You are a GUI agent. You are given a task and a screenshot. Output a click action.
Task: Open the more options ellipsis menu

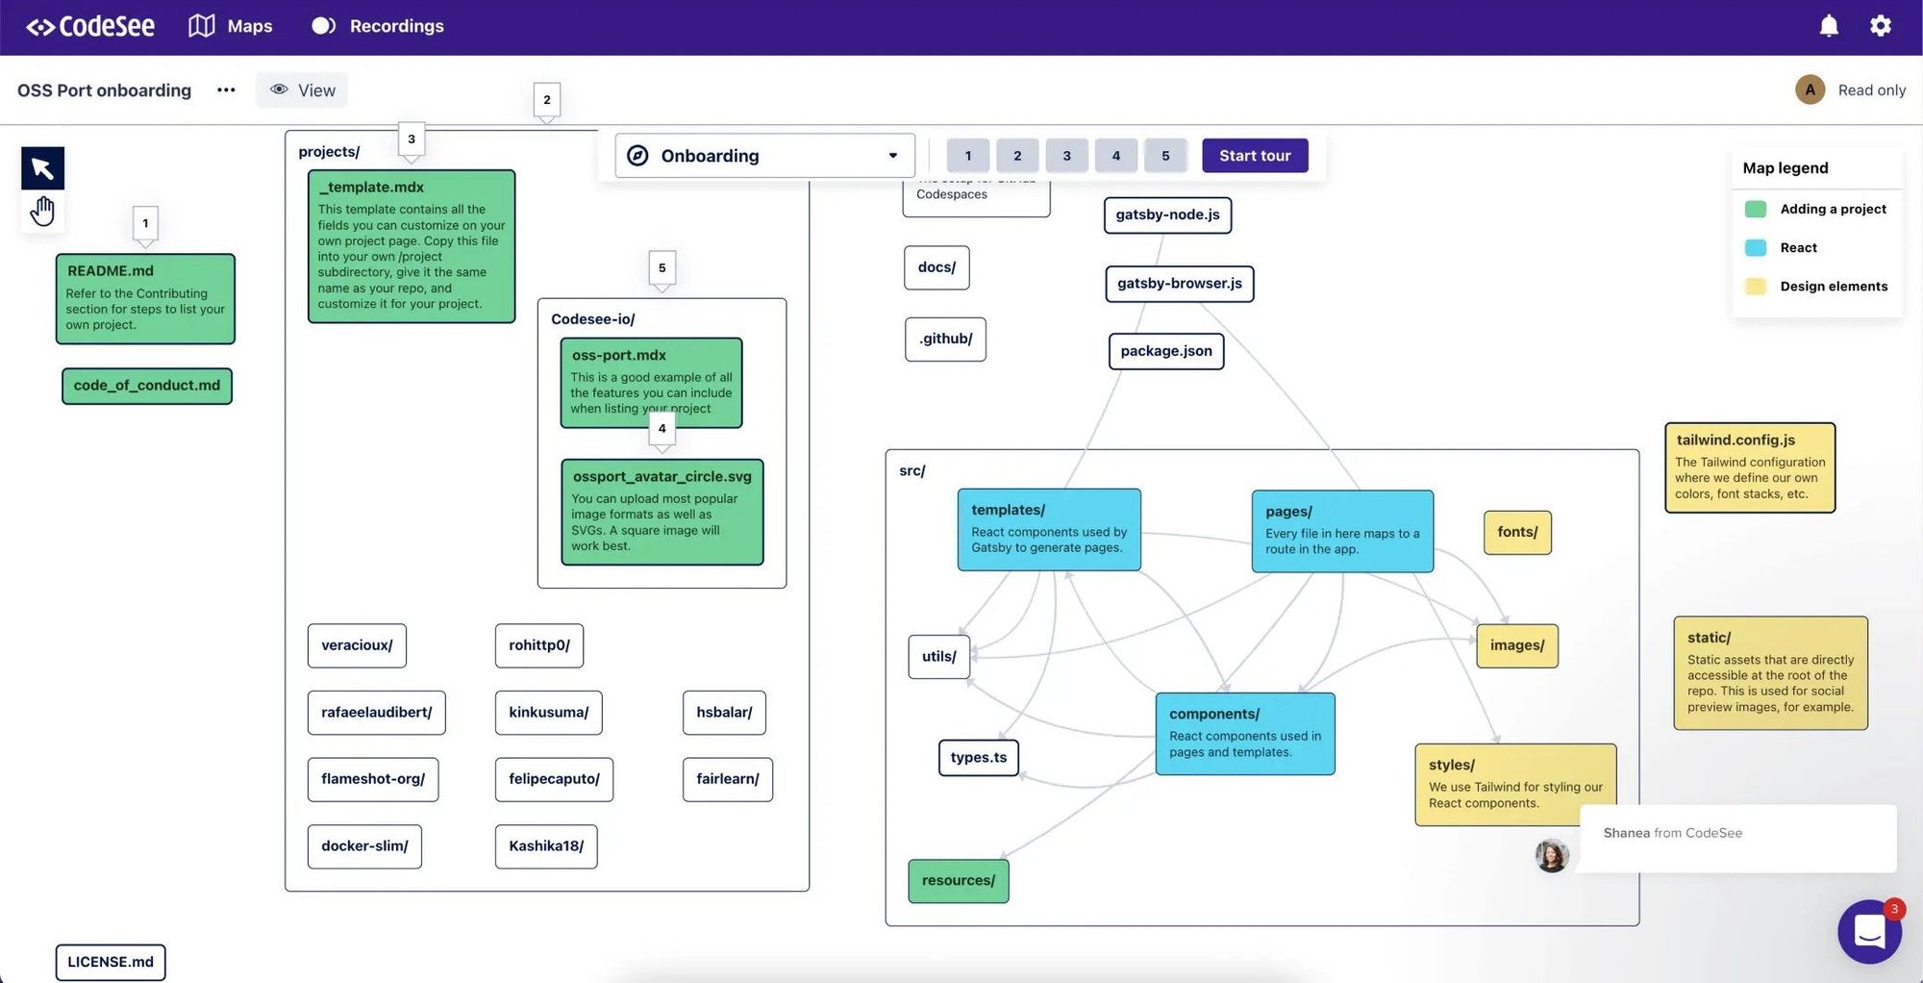tap(226, 89)
